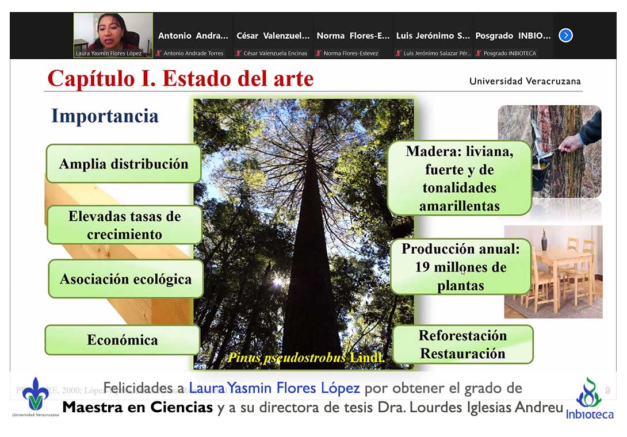Select Posgrado INBIOTECA participant tile
Viewport: 627px width, 437px height.
513,36
